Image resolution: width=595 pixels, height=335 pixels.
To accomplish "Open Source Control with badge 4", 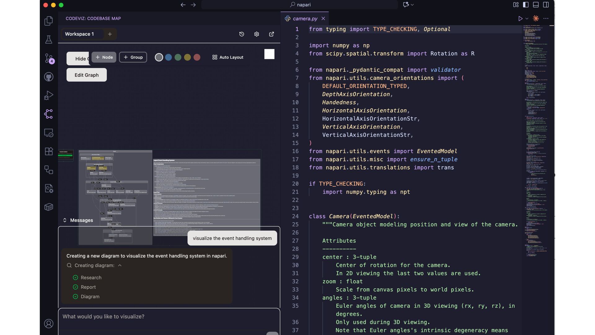I will pyautogui.click(x=49, y=58).
